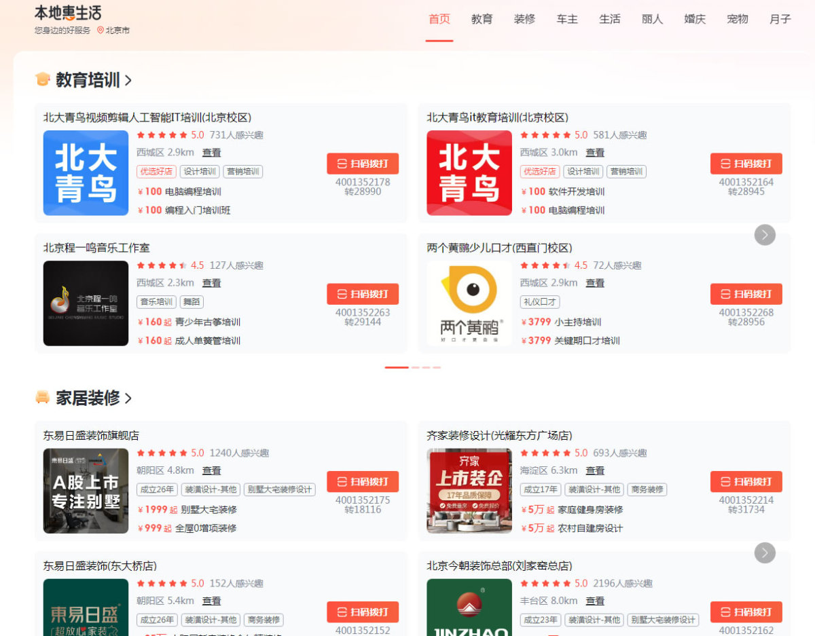Click 扫码拨打 for 北大青鸟it教育培训

pyautogui.click(x=746, y=164)
